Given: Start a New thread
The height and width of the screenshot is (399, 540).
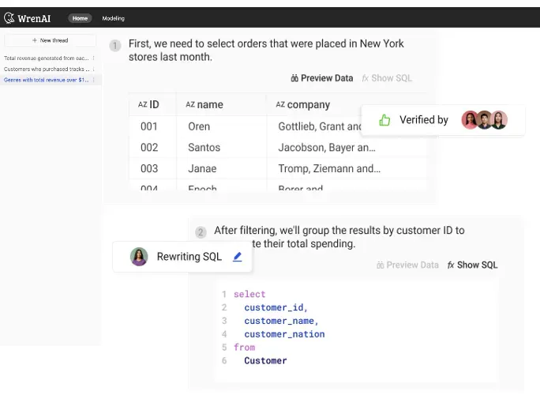Looking at the screenshot, I should [x=51, y=40].
